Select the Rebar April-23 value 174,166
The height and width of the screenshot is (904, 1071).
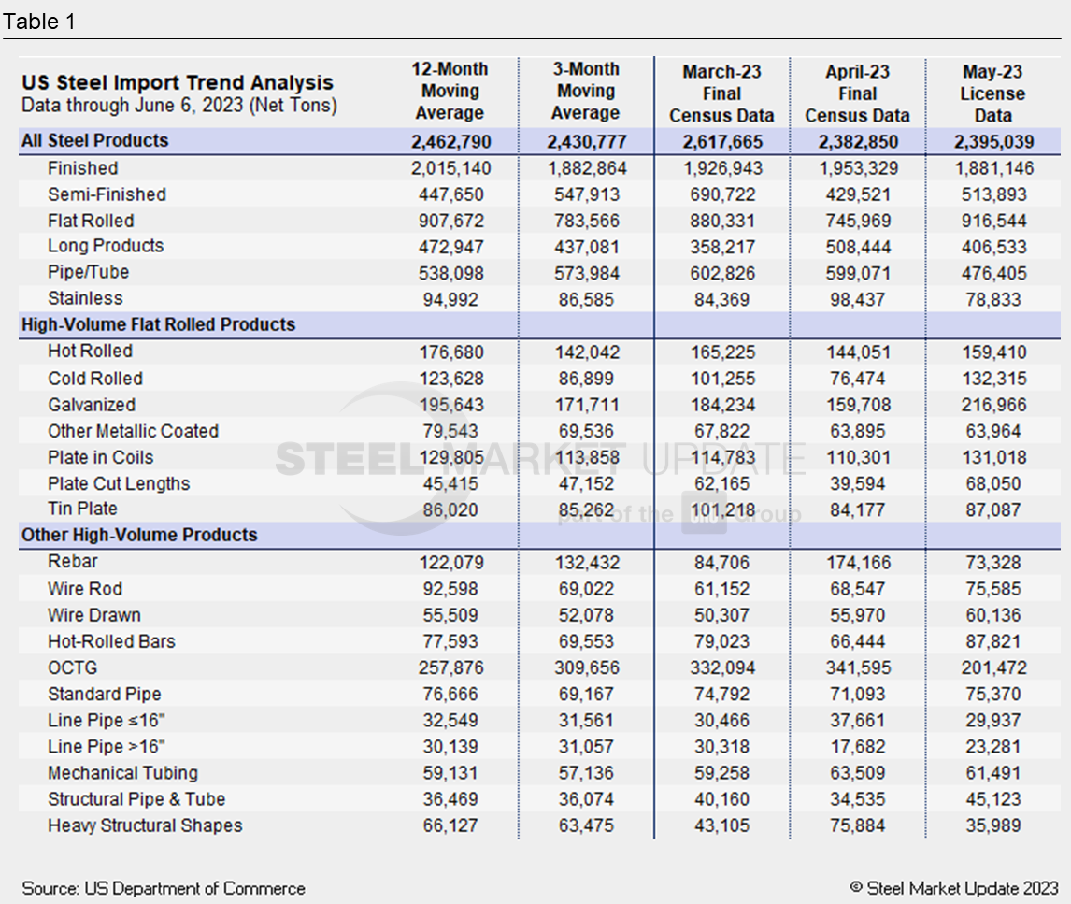[857, 563]
